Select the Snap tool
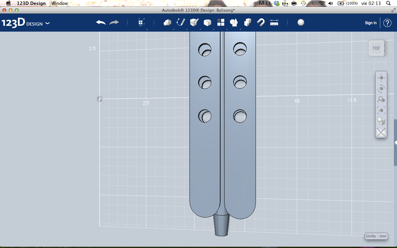Viewport: 397px width, 248px height. pos(261,22)
